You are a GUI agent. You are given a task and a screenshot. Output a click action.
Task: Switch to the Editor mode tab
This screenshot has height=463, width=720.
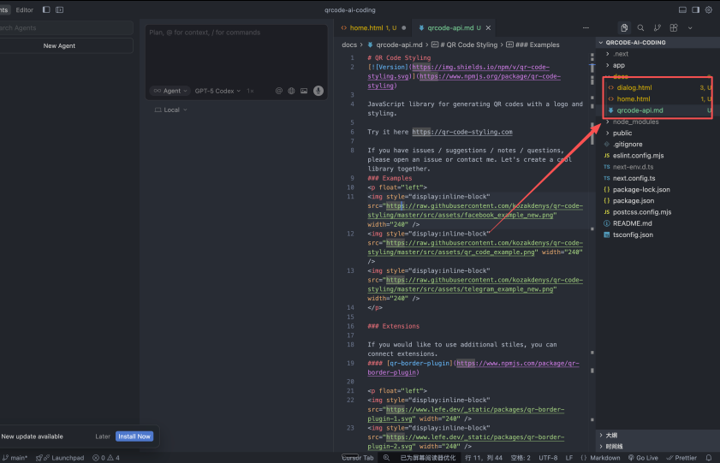[x=25, y=10]
